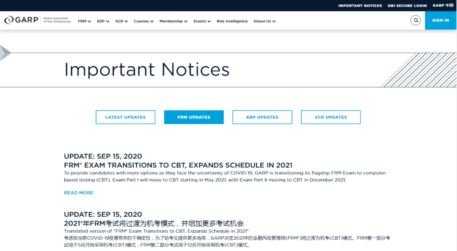
Task: Open the About Us dropdown
Action: pos(264,21)
